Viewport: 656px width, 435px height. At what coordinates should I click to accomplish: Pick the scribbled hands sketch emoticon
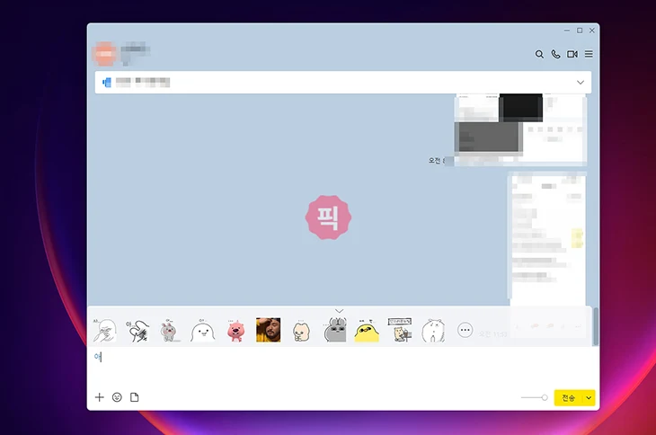[137, 331]
